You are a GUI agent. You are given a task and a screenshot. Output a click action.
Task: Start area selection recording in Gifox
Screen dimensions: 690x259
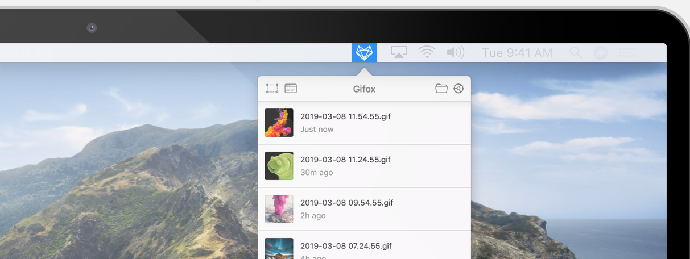tap(272, 89)
